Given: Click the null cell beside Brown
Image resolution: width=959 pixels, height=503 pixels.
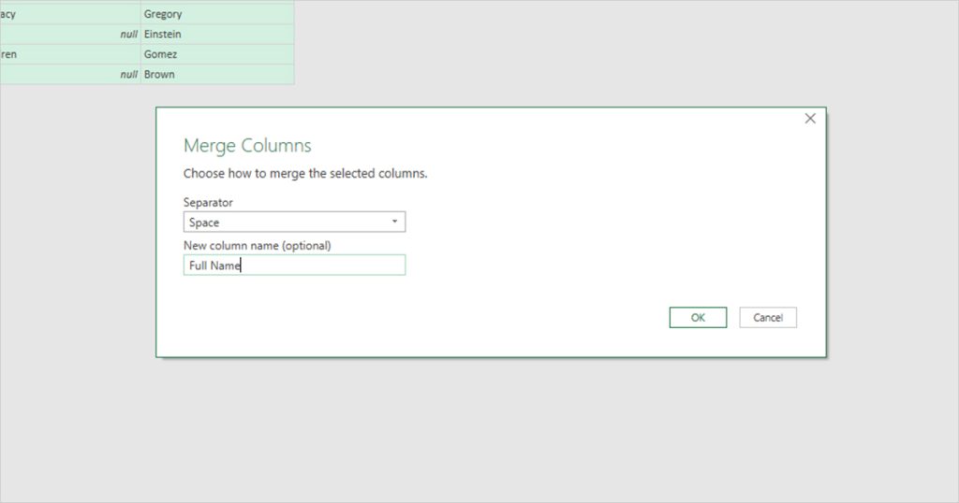Looking at the screenshot, I should pyautogui.click(x=70, y=75).
